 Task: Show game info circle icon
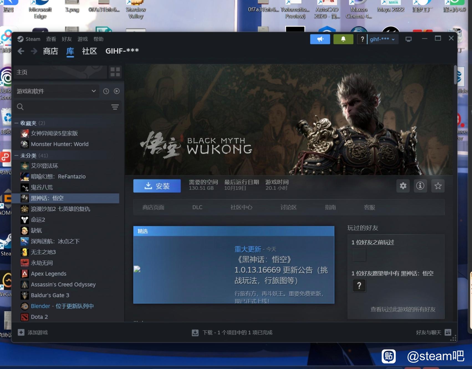click(x=420, y=186)
